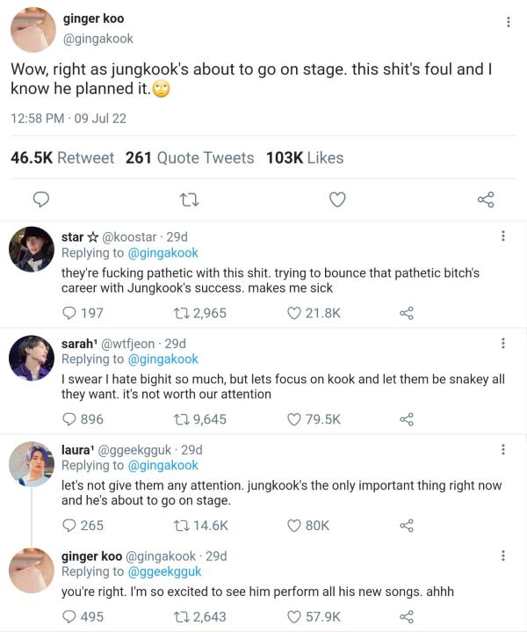Like star's reply with 21.8K likes
The width and height of the screenshot is (527, 632).
point(295,313)
